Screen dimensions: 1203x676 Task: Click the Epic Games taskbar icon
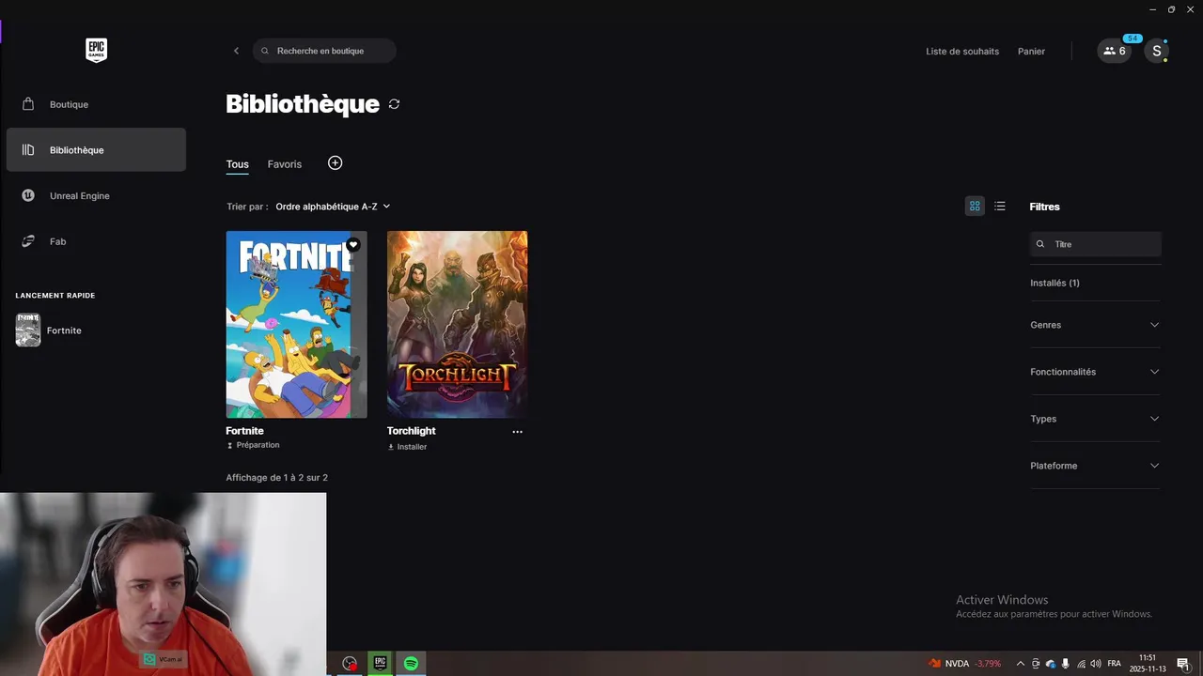click(x=380, y=663)
